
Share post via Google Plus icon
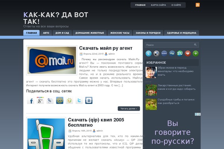pyautogui.click(x=40, y=100)
